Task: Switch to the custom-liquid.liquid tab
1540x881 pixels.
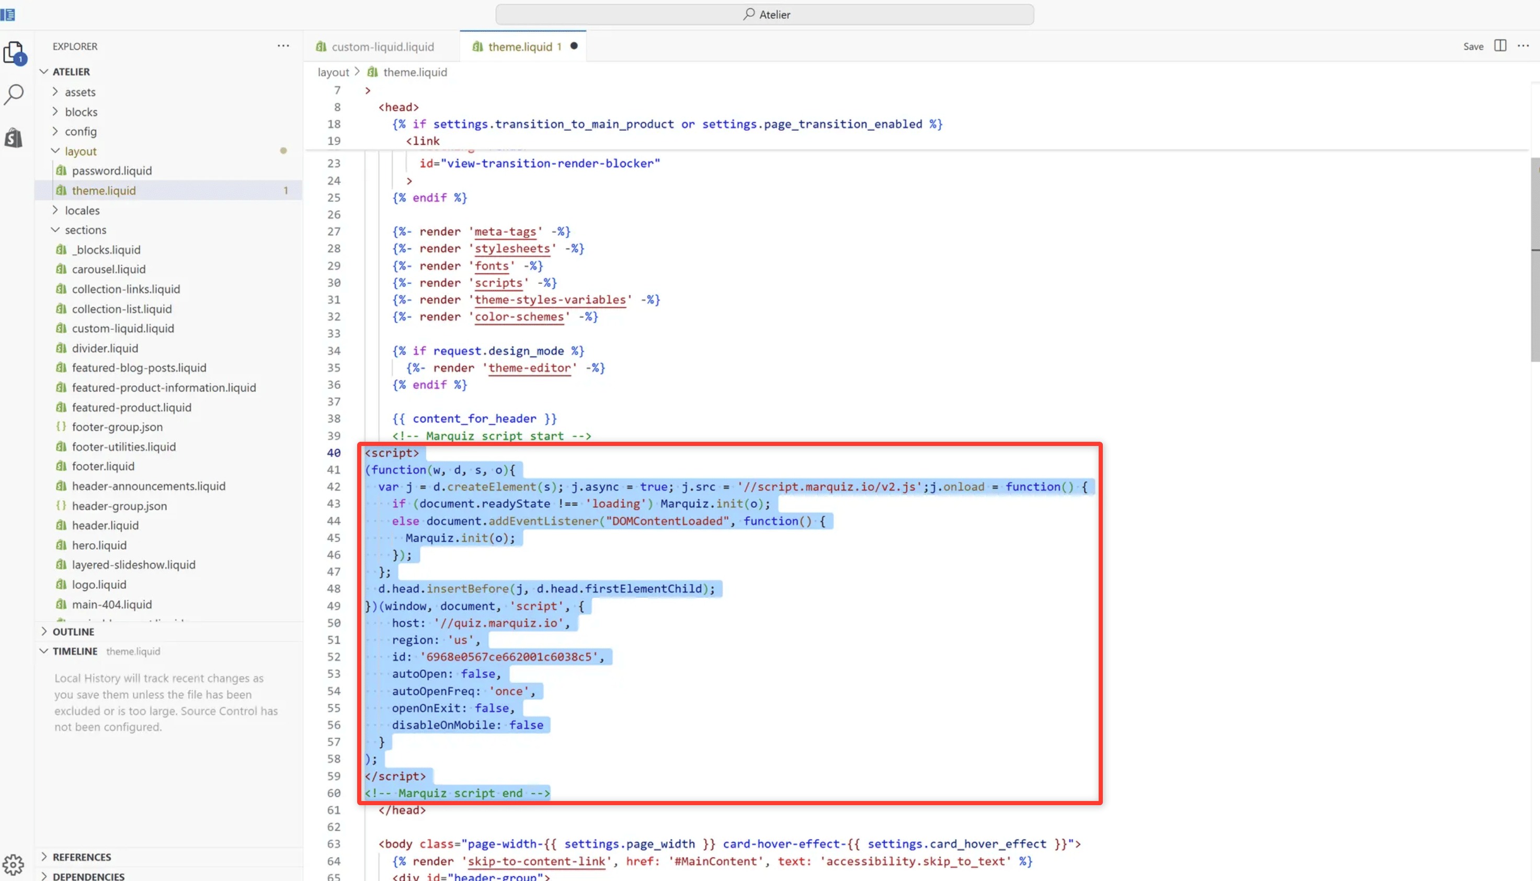Action: pyautogui.click(x=382, y=47)
